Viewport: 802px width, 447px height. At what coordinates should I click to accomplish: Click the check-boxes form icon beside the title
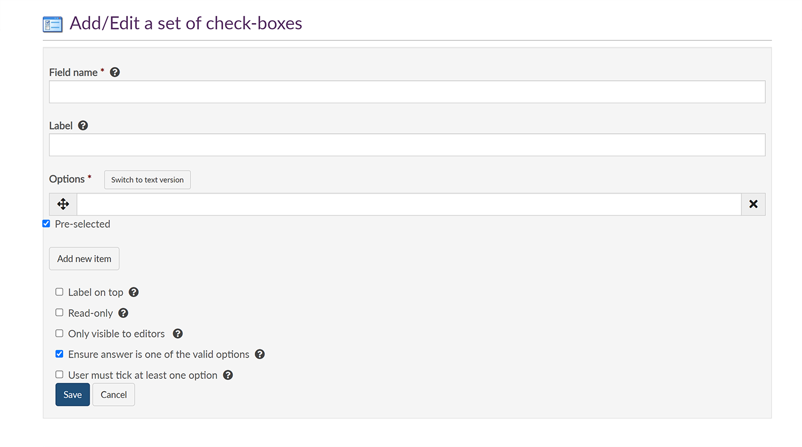coord(53,24)
